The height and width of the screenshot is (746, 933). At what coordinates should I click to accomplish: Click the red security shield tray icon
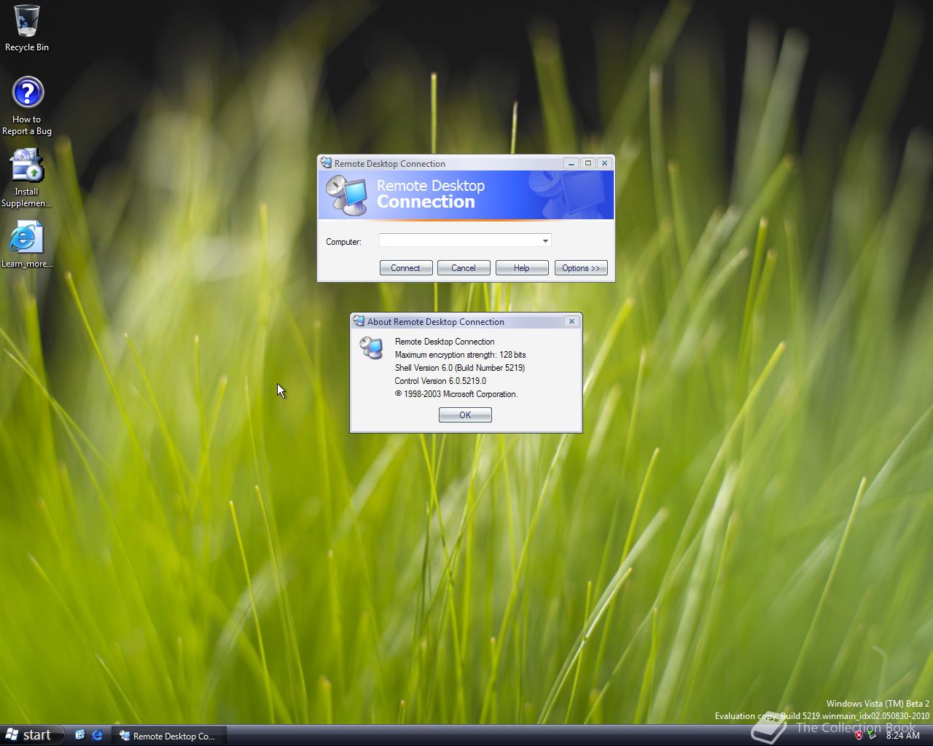[859, 735]
